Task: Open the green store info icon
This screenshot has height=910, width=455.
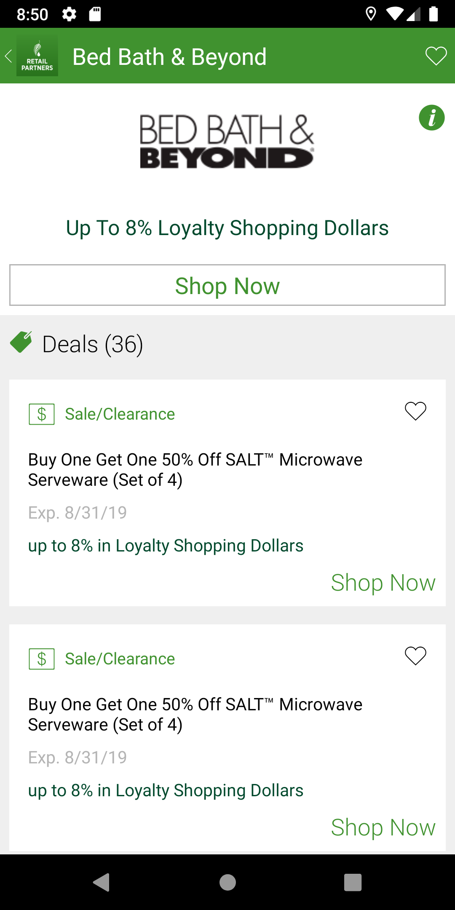Action: coord(431,118)
